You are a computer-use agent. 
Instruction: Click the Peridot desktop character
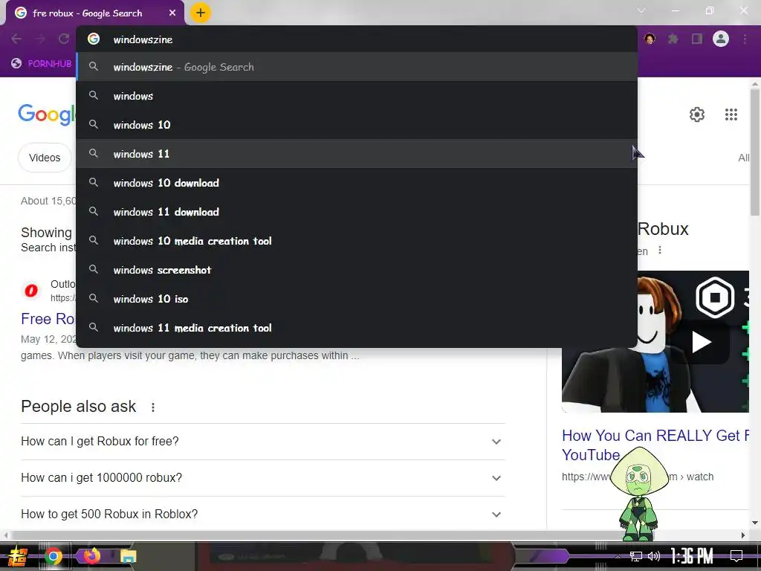pos(639,494)
